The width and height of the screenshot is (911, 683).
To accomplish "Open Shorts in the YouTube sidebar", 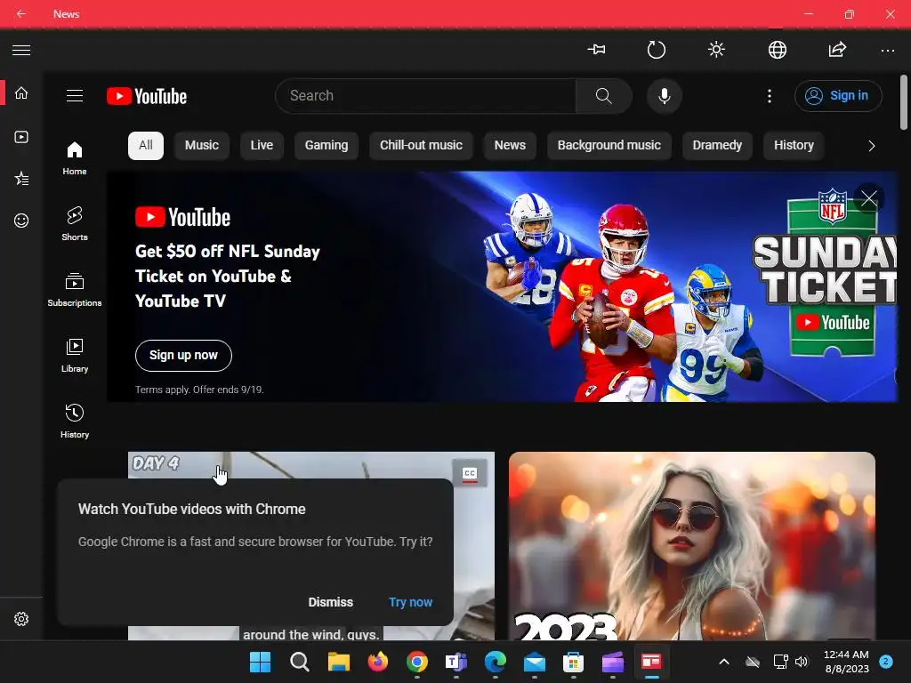I will pyautogui.click(x=75, y=223).
